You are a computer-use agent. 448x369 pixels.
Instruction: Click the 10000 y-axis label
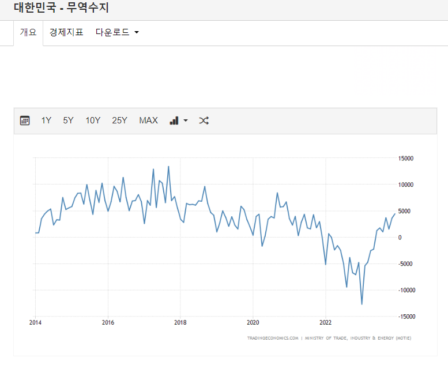406,184
